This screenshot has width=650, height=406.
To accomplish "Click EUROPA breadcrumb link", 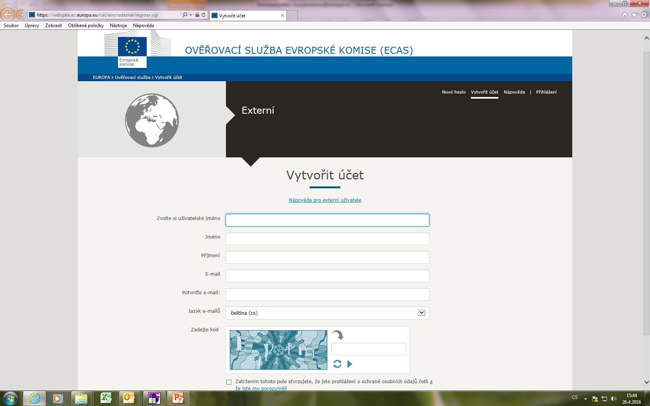I will click(x=101, y=77).
